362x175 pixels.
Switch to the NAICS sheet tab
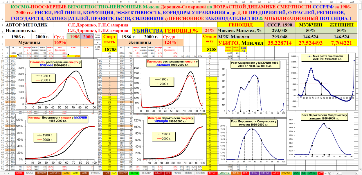tap(30, 173)
